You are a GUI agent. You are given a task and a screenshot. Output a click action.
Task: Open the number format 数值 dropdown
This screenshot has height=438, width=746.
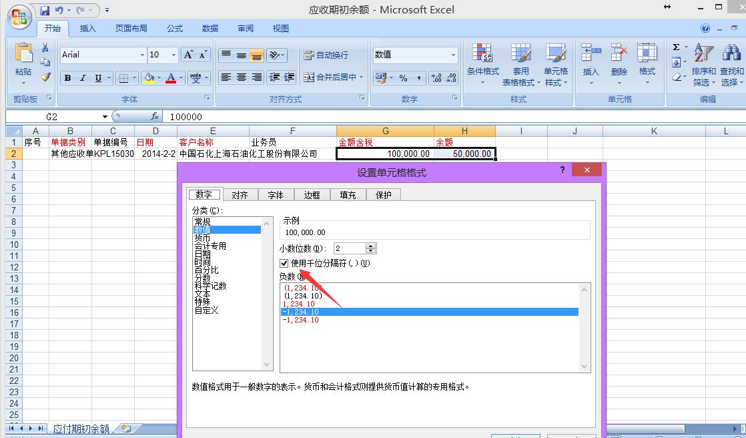(453, 55)
